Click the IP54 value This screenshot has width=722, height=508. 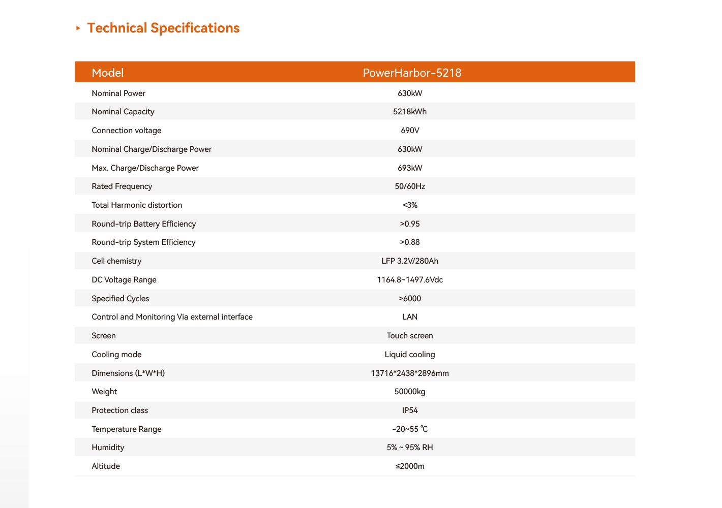pyautogui.click(x=410, y=410)
